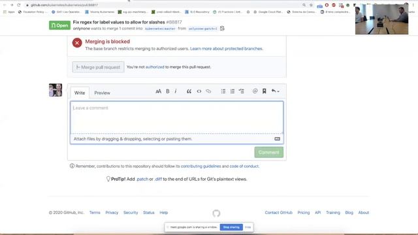
Task: Open the Training footer link
Action: [x=333, y=213]
